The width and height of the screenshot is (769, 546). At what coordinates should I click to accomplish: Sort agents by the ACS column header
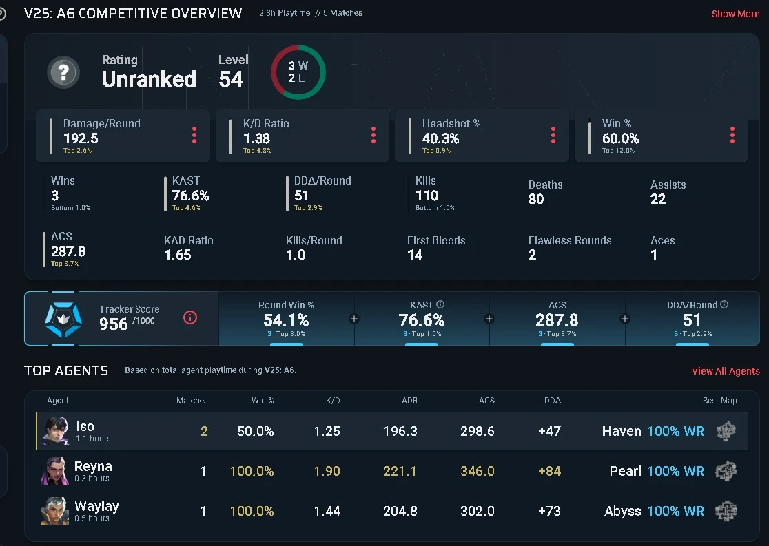[x=486, y=400]
